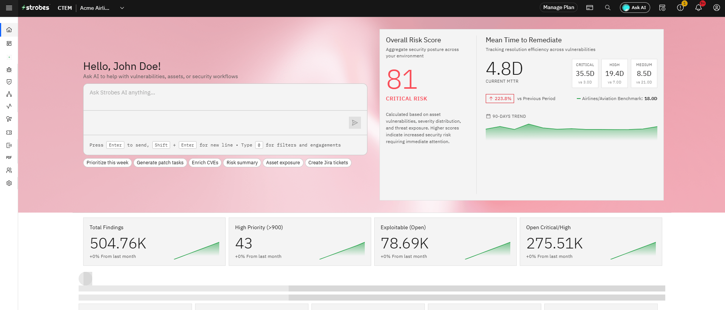The width and height of the screenshot is (725, 310).
Task: Select the Prioritize this week chip
Action: [107, 163]
